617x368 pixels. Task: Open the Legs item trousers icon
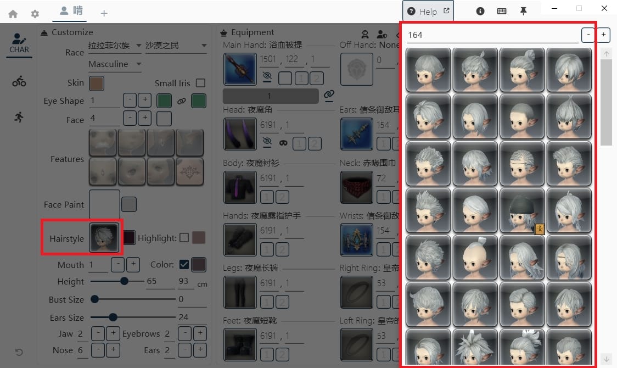tap(240, 292)
